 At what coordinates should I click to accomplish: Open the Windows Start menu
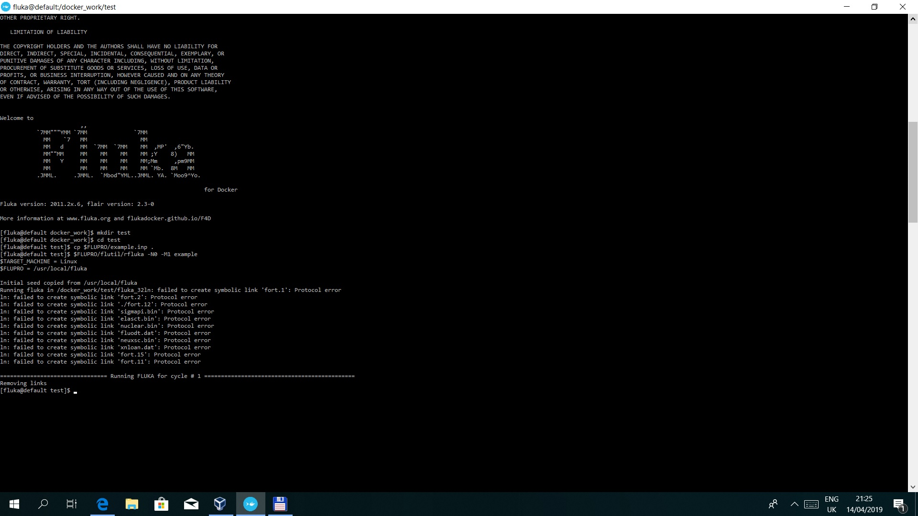pyautogui.click(x=14, y=504)
